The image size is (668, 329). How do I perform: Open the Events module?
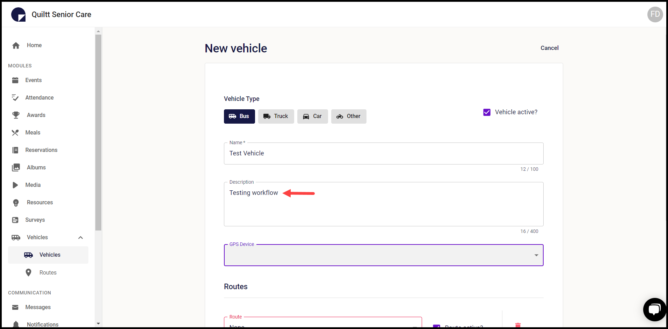coord(16,80)
